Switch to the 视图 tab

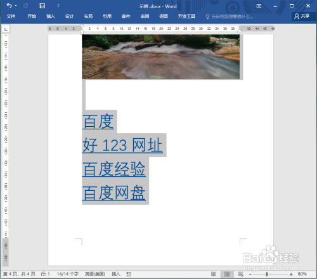pyautogui.click(x=164, y=16)
